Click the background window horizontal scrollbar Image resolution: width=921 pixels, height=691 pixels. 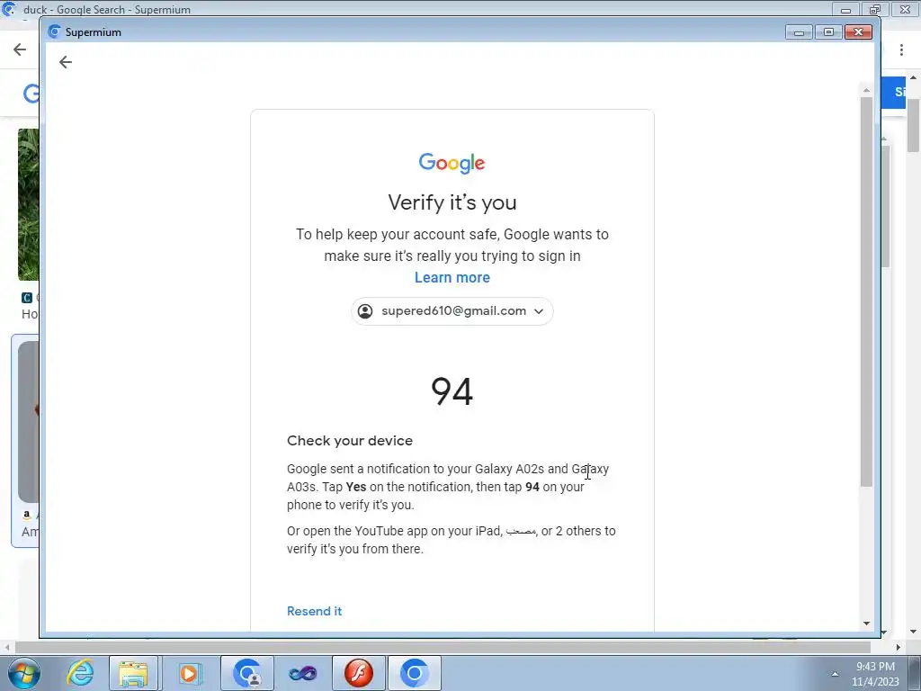coord(443,647)
